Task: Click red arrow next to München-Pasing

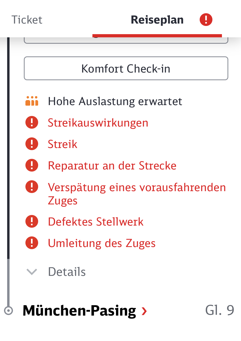Action: tap(144, 311)
